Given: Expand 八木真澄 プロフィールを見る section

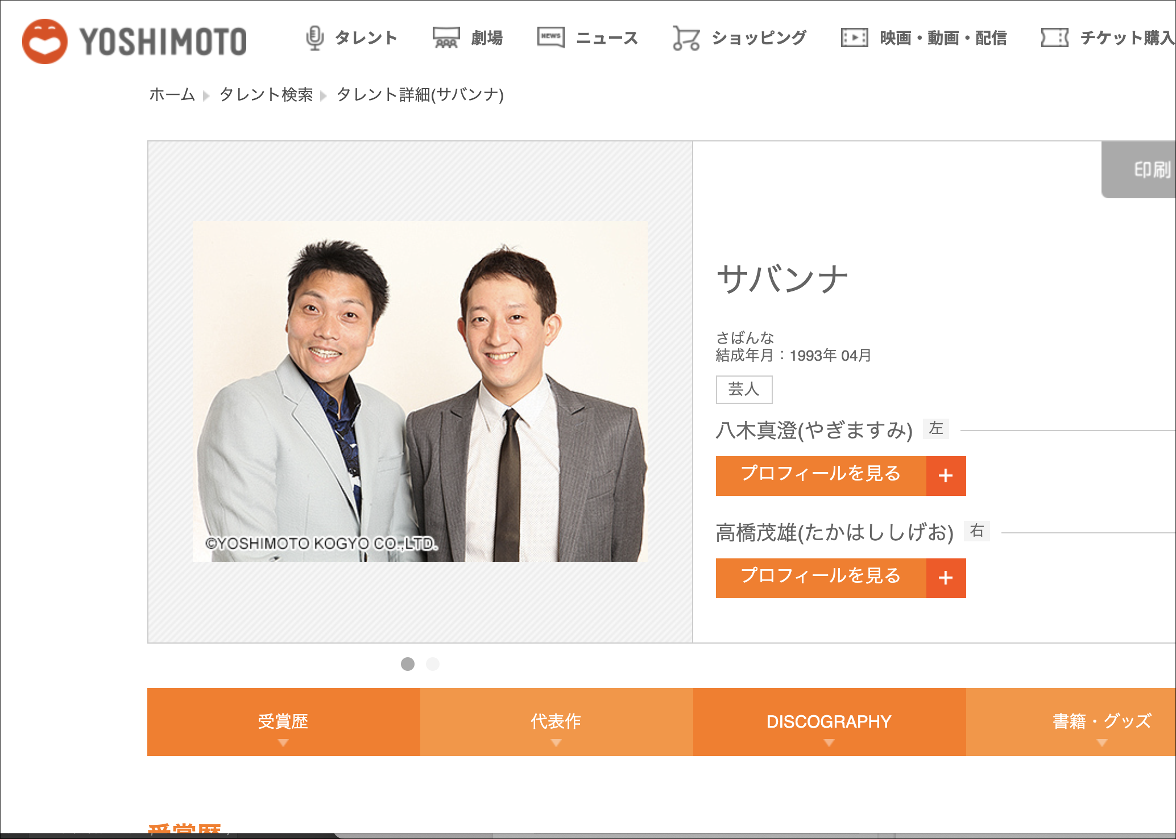Looking at the screenshot, I should (821, 476).
